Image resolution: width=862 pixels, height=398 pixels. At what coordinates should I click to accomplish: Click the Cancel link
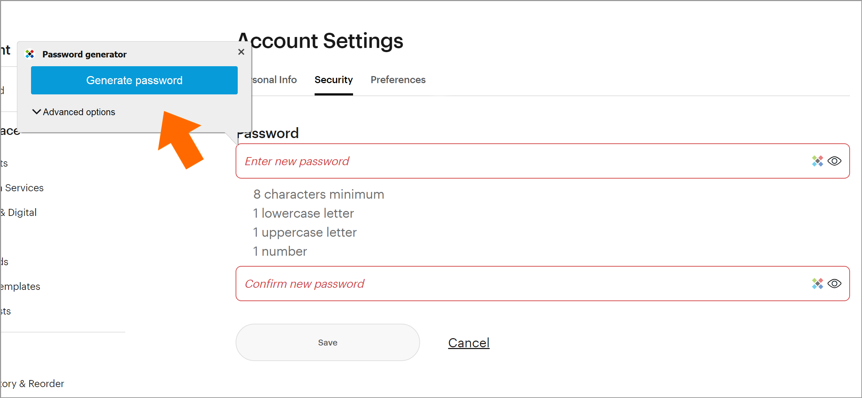point(469,343)
